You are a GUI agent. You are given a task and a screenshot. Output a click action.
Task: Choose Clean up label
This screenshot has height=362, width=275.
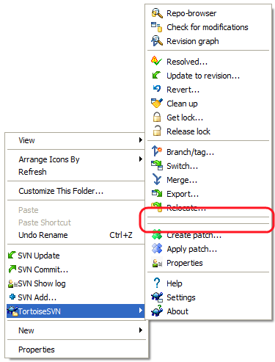coord(182,104)
